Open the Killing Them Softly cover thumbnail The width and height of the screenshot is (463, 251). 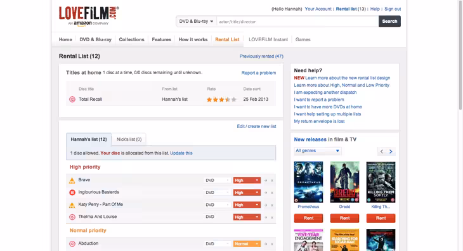click(x=381, y=182)
